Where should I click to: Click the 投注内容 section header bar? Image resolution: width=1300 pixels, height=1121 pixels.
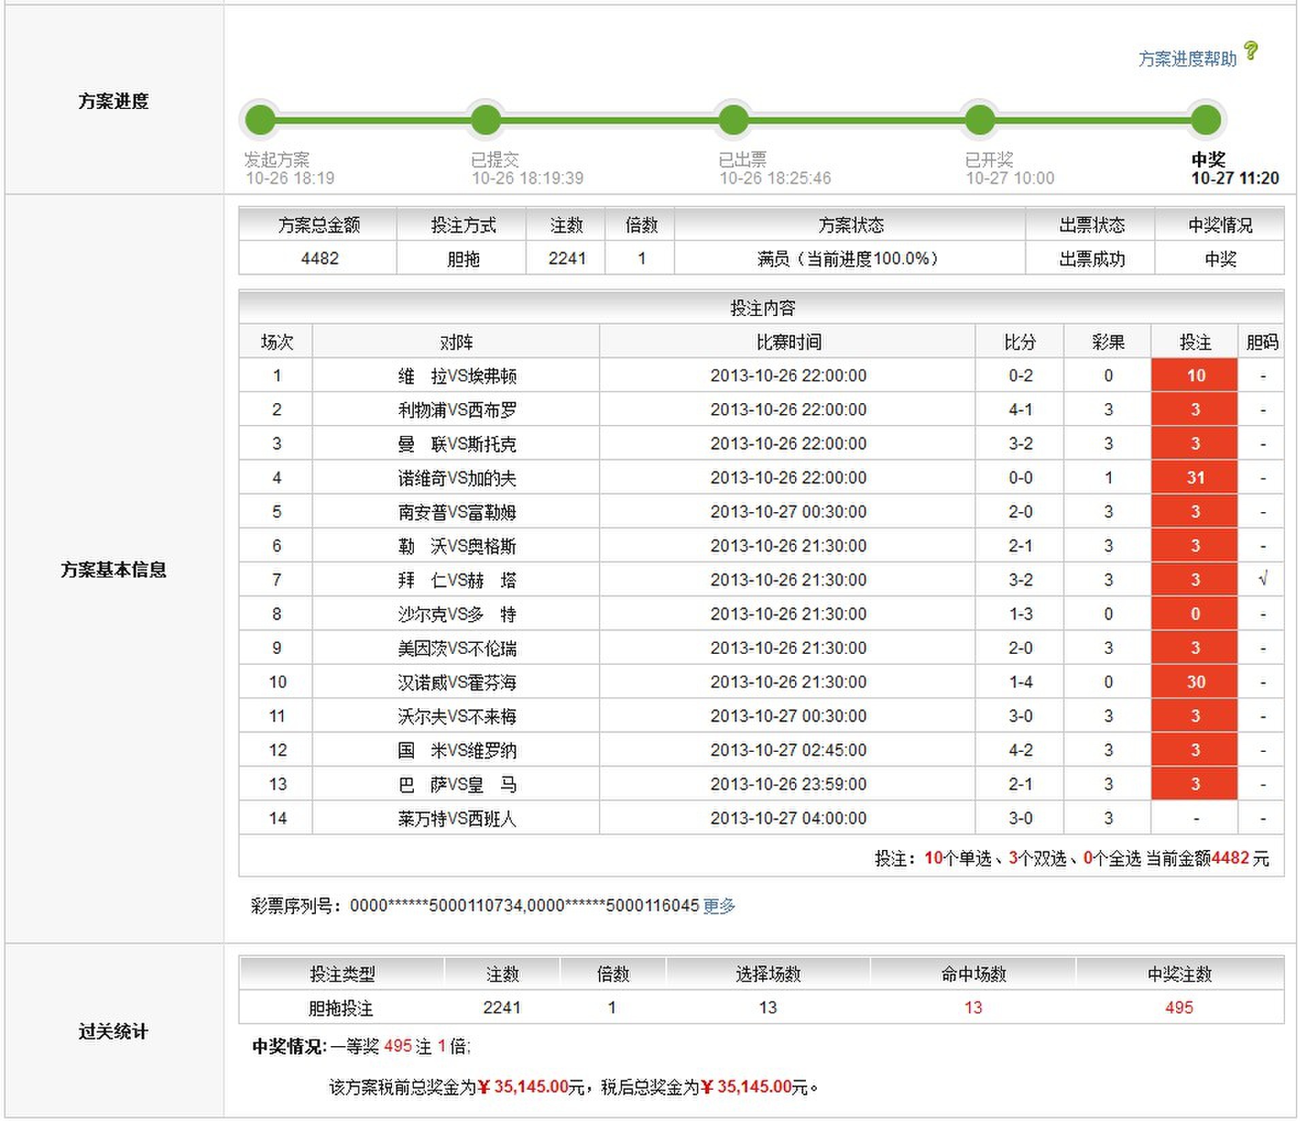pyautogui.click(x=762, y=309)
